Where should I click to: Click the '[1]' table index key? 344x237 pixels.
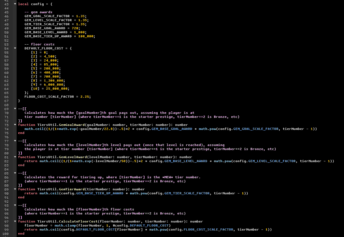coord(34,52)
